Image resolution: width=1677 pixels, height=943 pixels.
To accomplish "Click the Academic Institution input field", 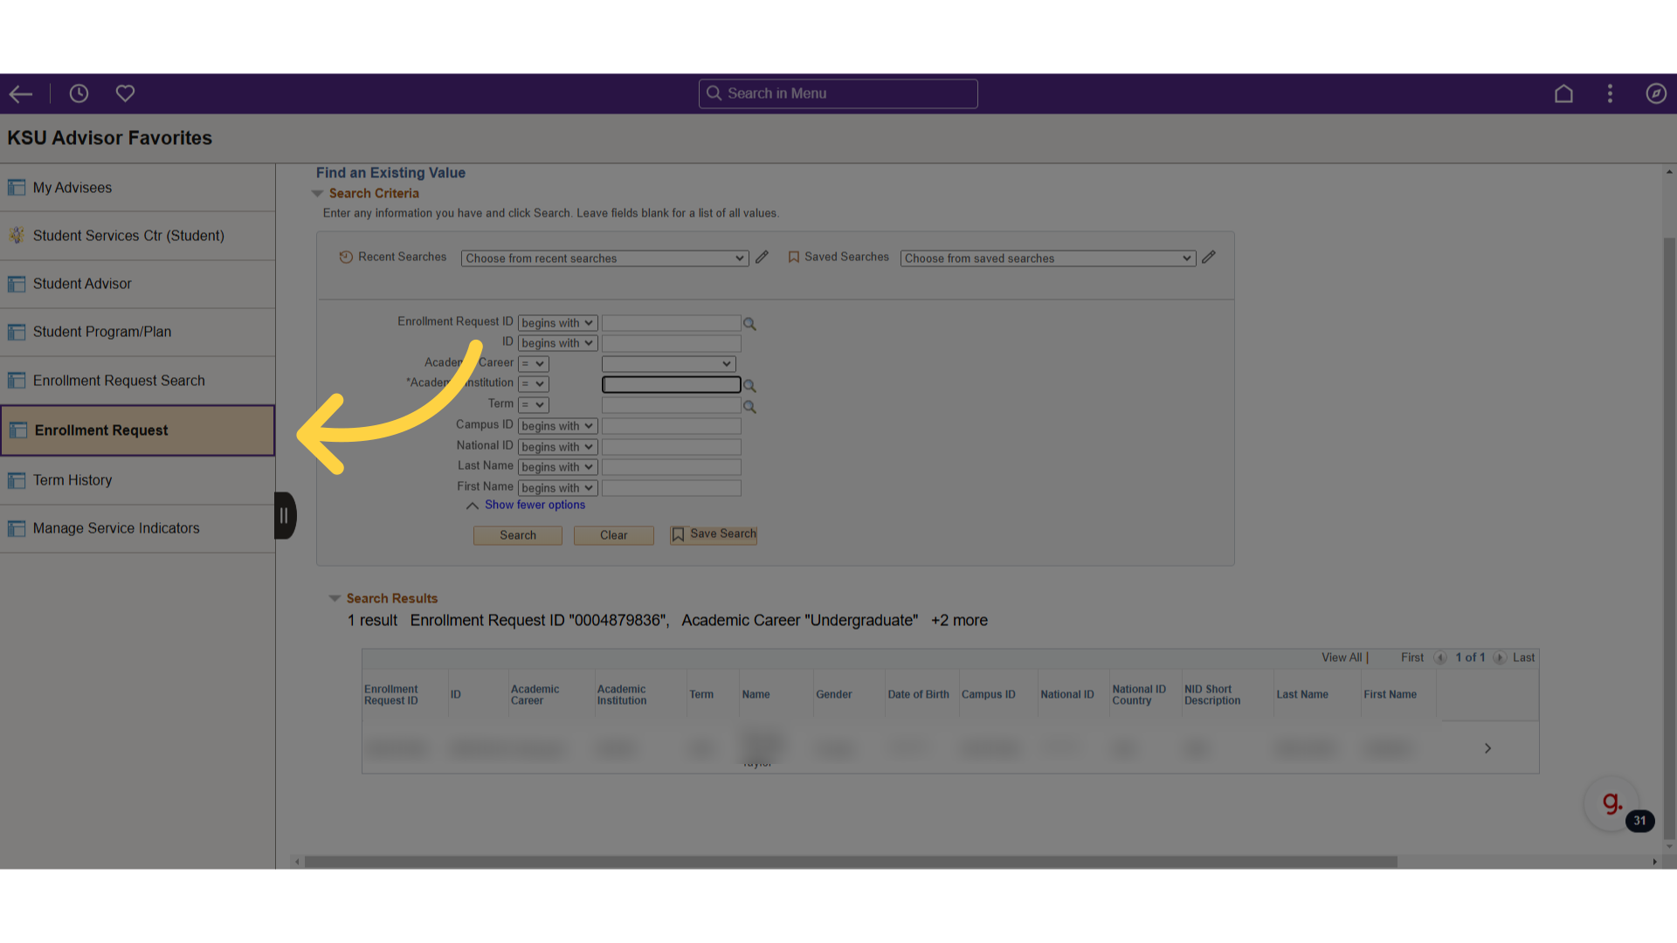I will tap(672, 385).
